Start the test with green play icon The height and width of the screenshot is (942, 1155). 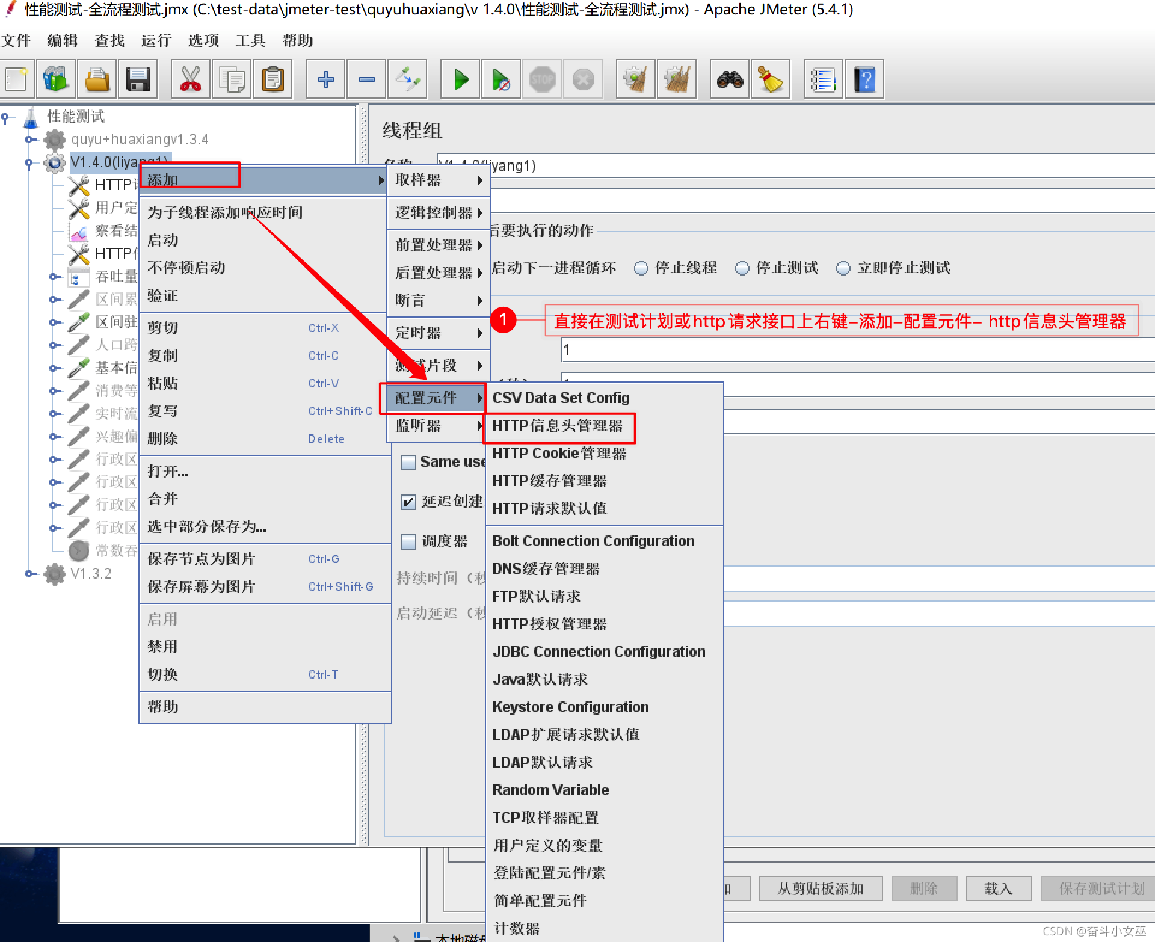click(x=460, y=79)
